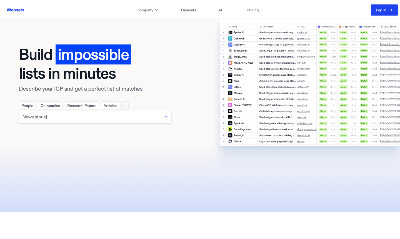
Task: Select the Epiminds logo icon
Action: (230, 123)
